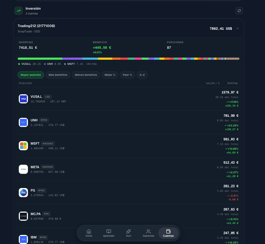This screenshot has width=265, height=244.
Task: Refresh investment accounts with the sync icon
Action: 239,11
